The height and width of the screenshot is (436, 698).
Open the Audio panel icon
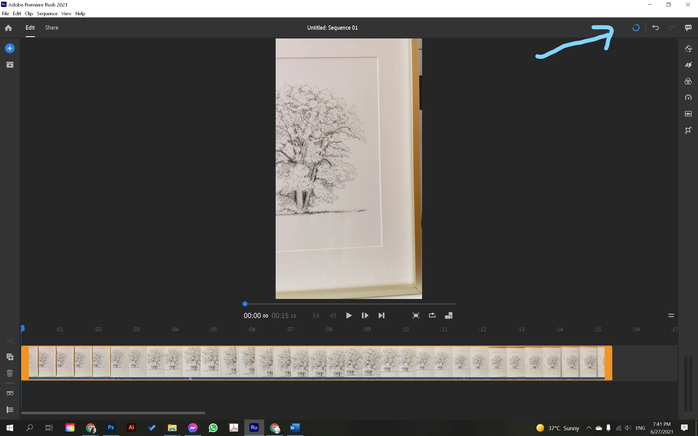(688, 114)
